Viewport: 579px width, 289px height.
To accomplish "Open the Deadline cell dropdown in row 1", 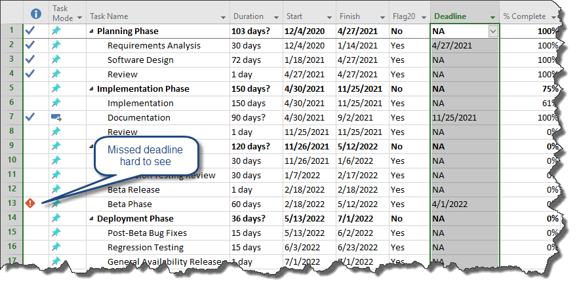I will [493, 31].
